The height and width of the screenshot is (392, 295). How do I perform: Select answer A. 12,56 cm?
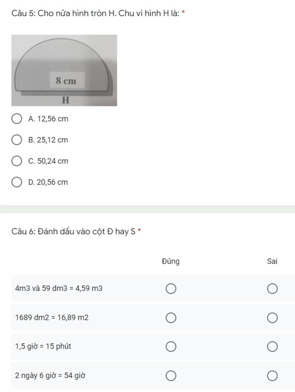(x=17, y=119)
